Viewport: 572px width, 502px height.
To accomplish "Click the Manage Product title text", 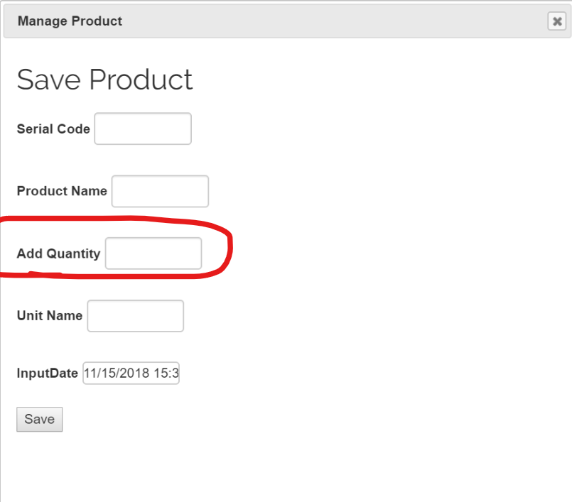I will click(70, 21).
